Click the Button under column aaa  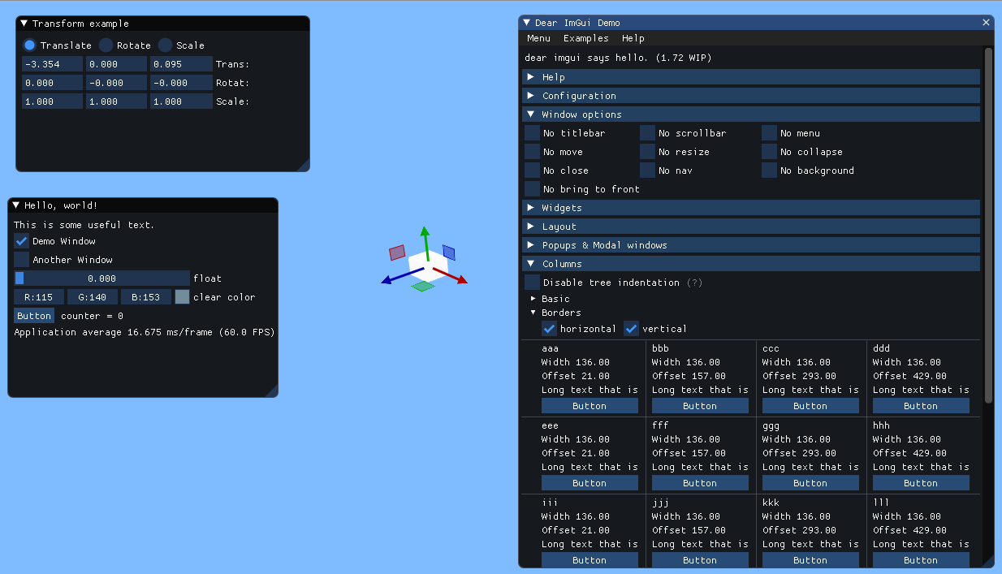coord(590,406)
